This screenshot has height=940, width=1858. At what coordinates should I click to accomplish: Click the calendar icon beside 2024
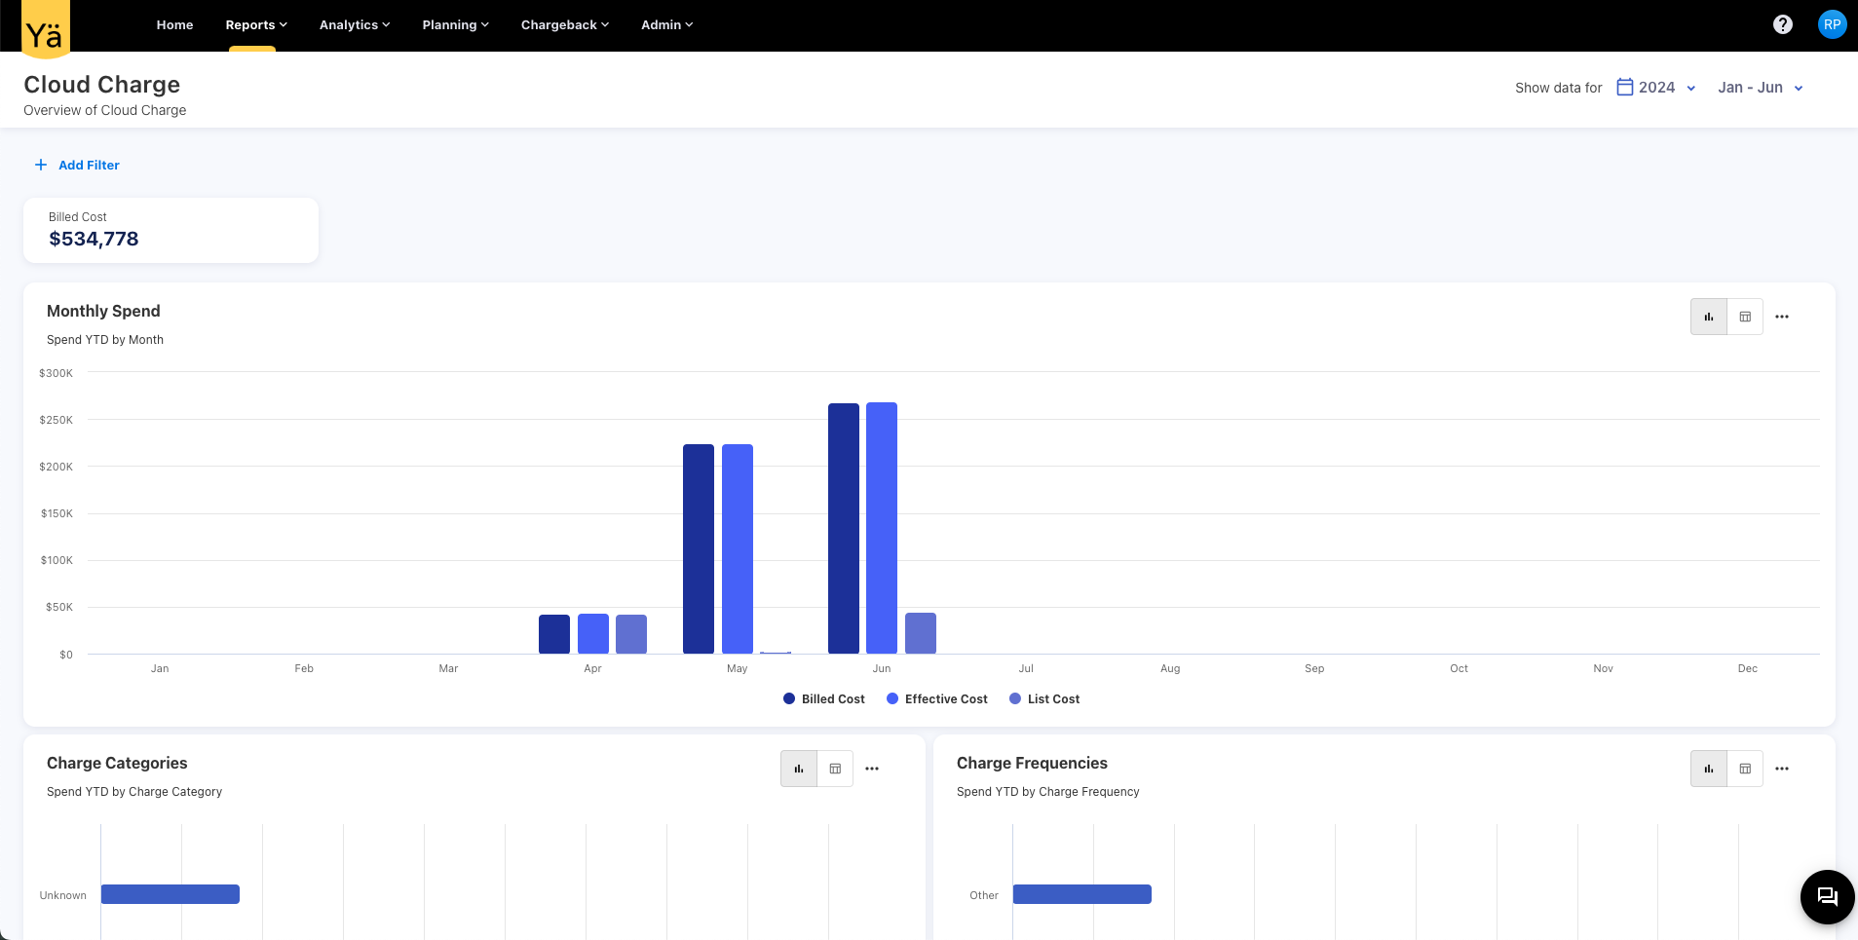(1624, 88)
